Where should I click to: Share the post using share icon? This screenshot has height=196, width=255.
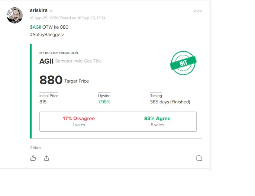(46, 158)
